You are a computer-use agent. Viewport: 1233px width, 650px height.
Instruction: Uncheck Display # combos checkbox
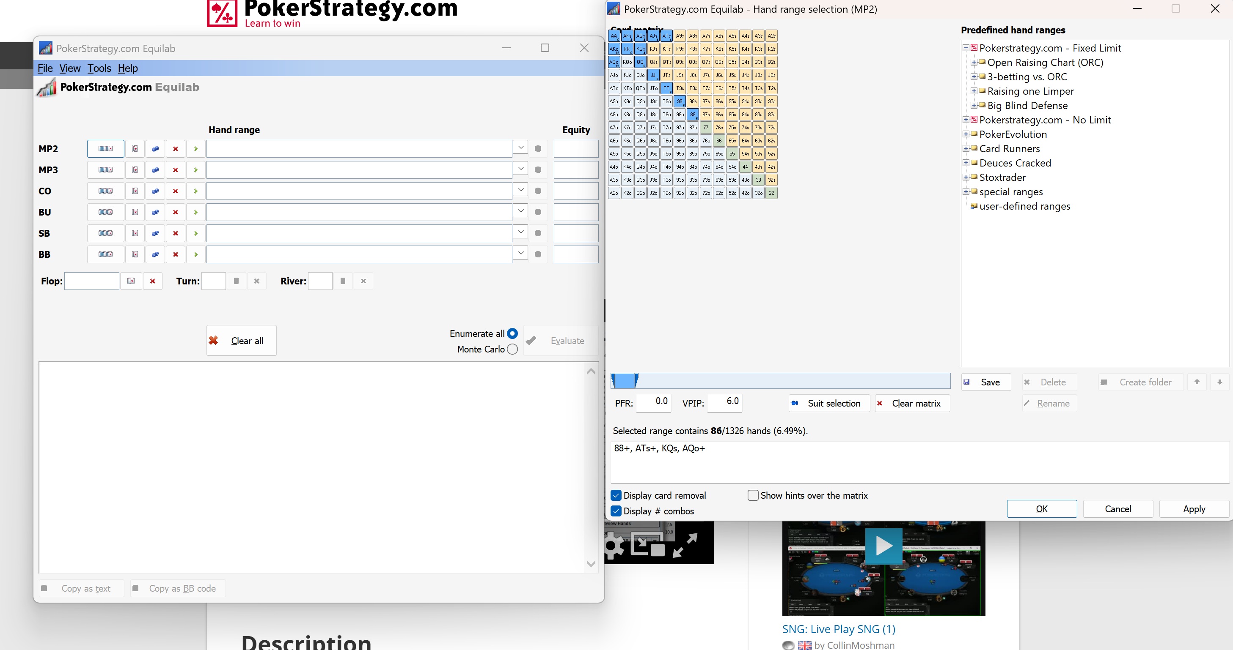pyautogui.click(x=616, y=511)
